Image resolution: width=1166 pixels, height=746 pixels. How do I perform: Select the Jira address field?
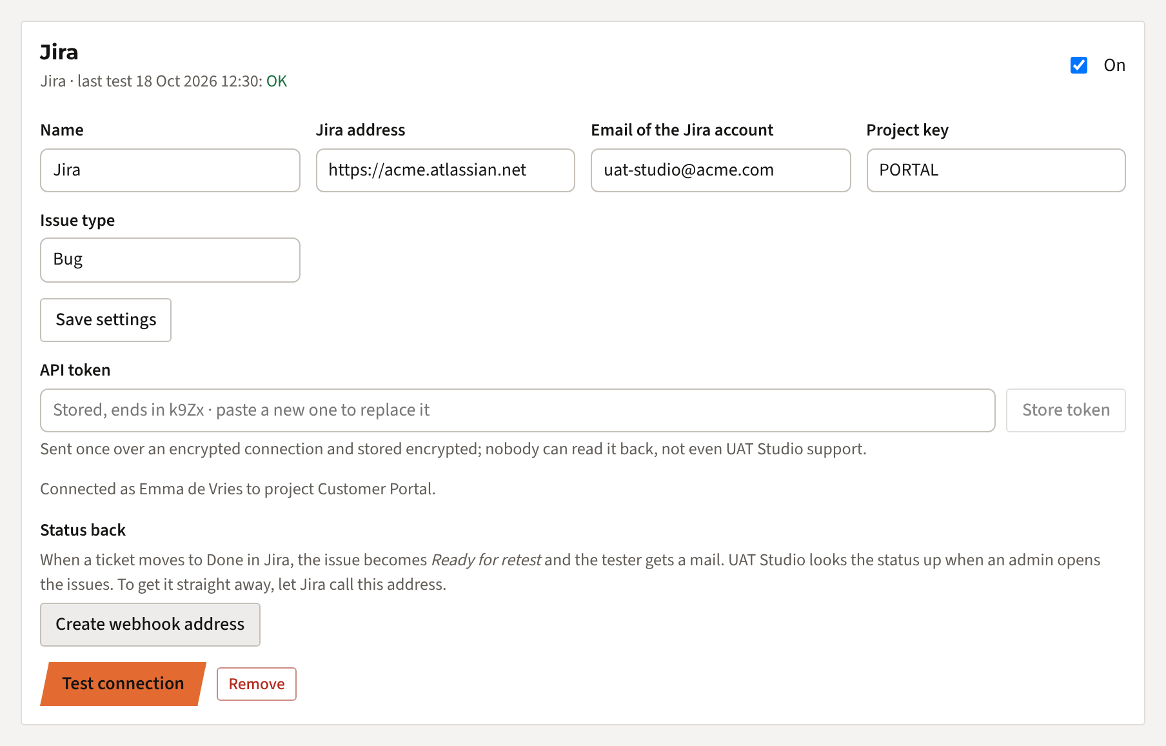click(446, 170)
